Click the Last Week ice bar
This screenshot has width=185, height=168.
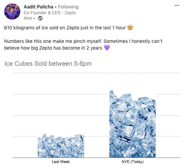[x=61, y=146]
